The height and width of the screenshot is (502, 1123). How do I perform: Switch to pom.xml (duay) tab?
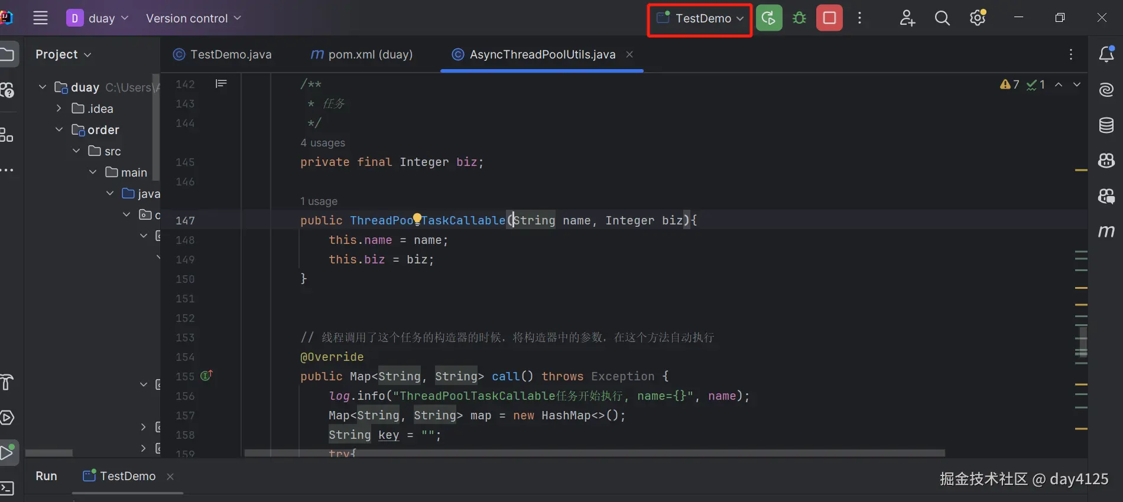[x=362, y=54]
